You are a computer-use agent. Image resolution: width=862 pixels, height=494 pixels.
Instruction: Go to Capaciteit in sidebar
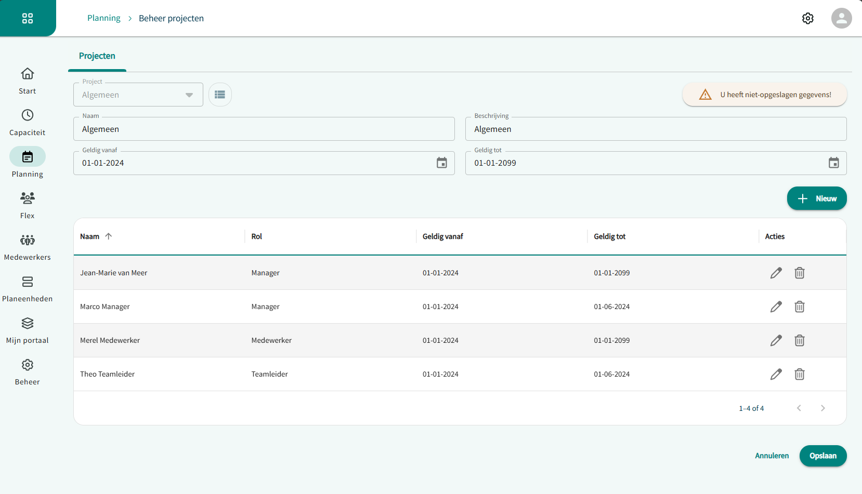click(28, 123)
